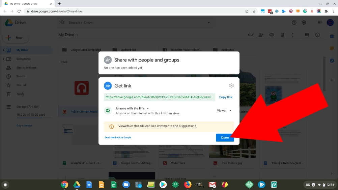This screenshot has width=338, height=190.
Task: Expand My Drive tree arrow in sidebar
Action: pyautogui.click(x=3, y=50)
